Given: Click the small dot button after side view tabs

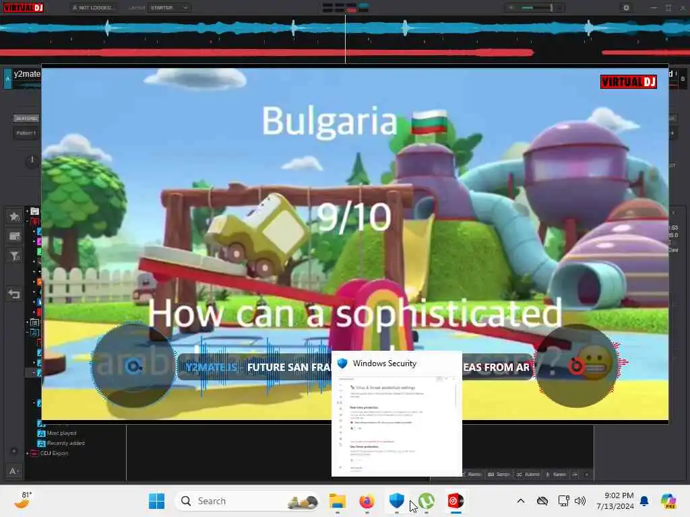Looking at the screenshot, I should [x=587, y=475].
